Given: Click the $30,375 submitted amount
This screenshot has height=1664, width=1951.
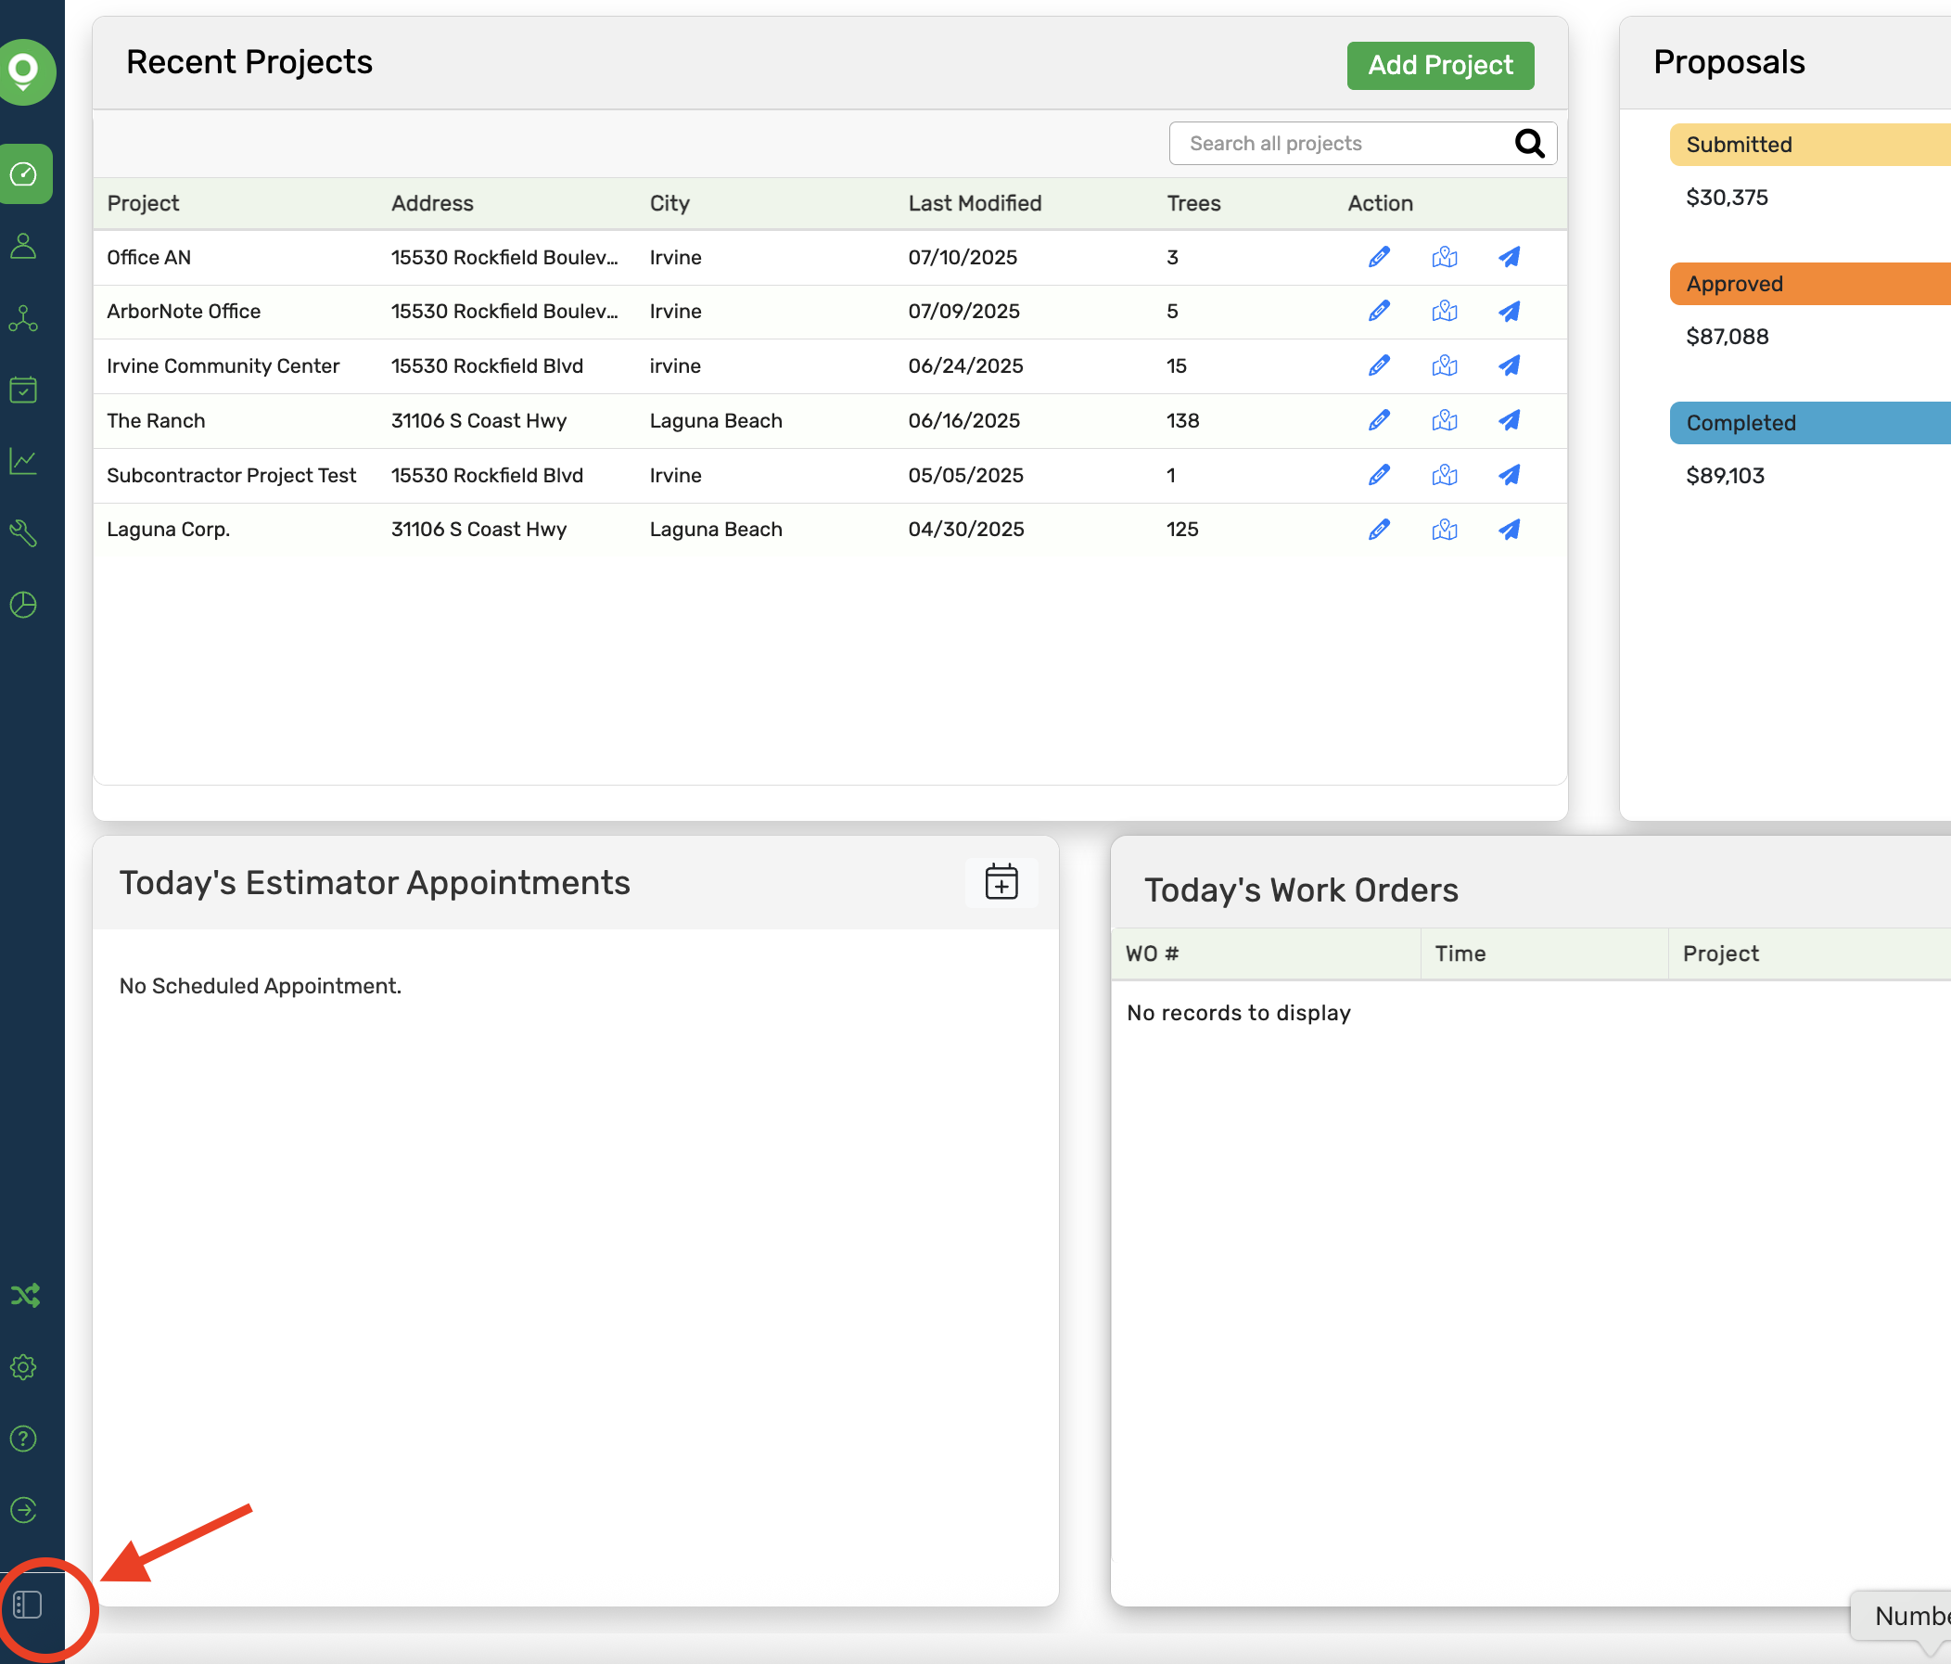Looking at the screenshot, I should point(1726,198).
